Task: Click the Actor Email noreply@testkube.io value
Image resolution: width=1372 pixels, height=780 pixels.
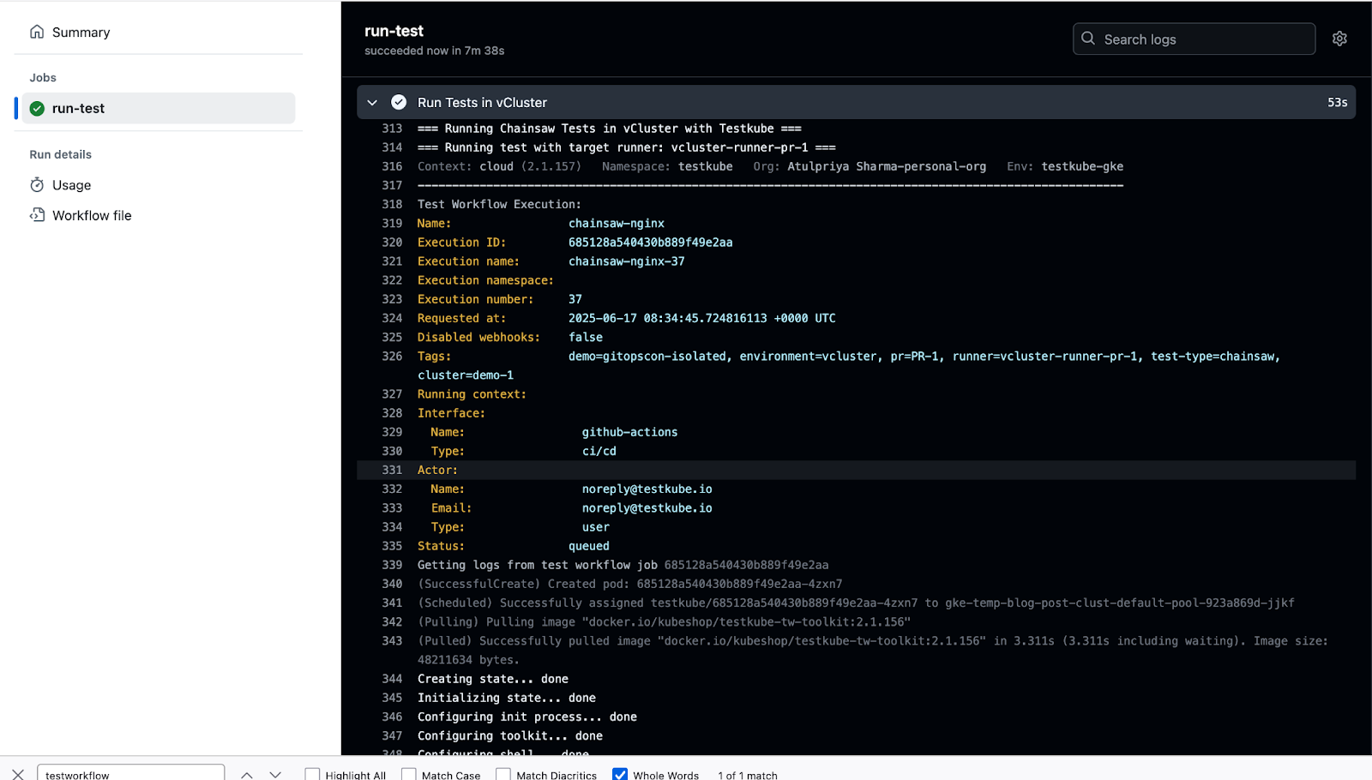Action: [647, 508]
